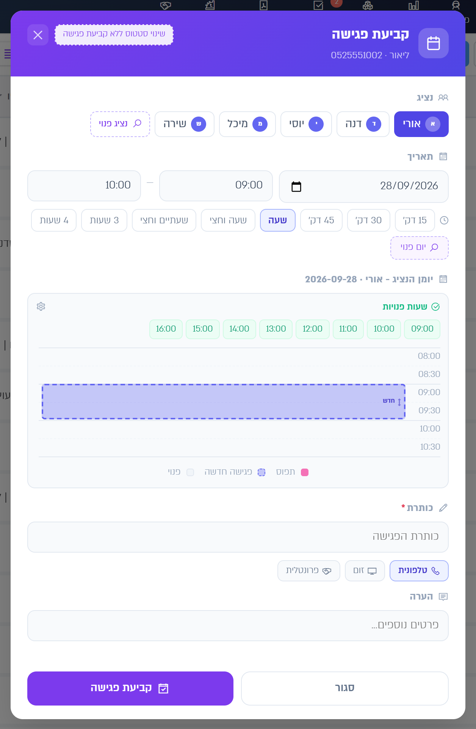476x729 pixels.
Task: Click the dashed new-meeting block in the timeline
Action: click(224, 402)
